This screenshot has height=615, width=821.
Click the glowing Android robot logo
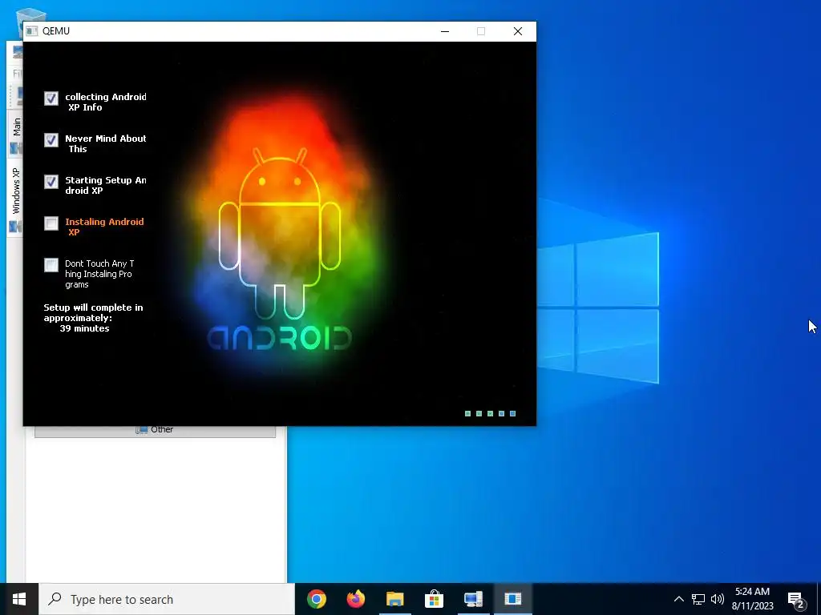coord(280,233)
